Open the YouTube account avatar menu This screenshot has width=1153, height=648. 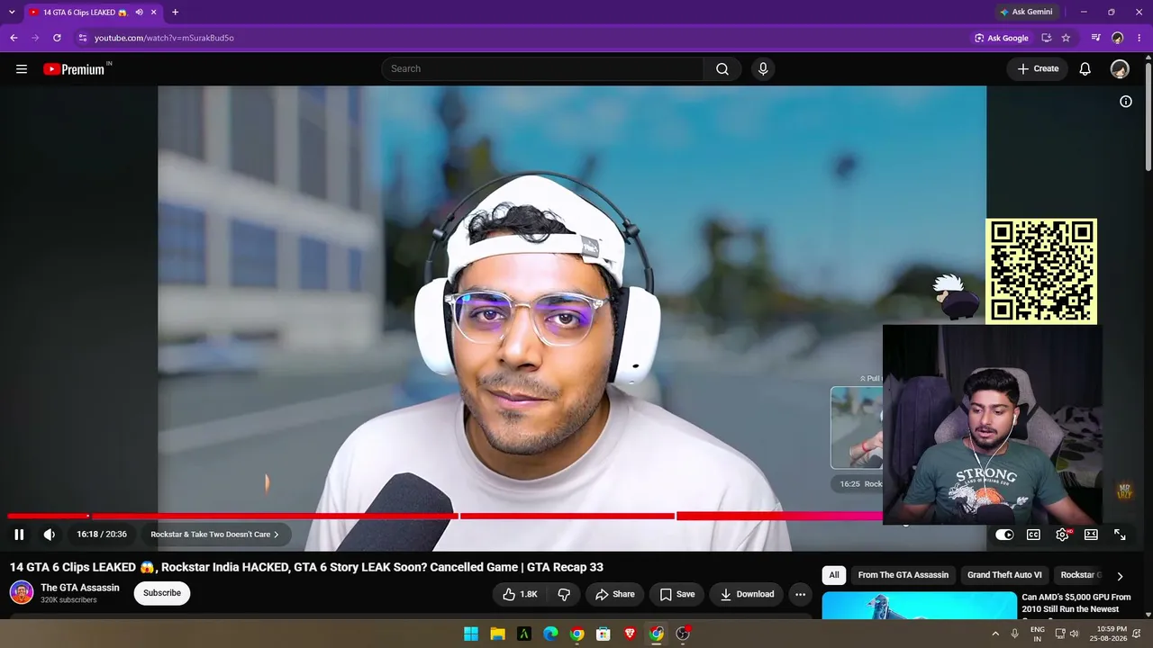coord(1120,69)
